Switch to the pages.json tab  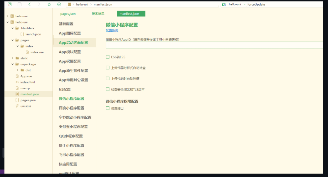pyautogui.click(x=68, y=13)
